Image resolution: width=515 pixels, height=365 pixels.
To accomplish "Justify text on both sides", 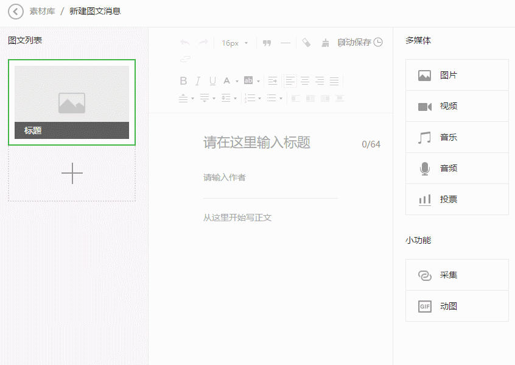I will pos(334,81).
